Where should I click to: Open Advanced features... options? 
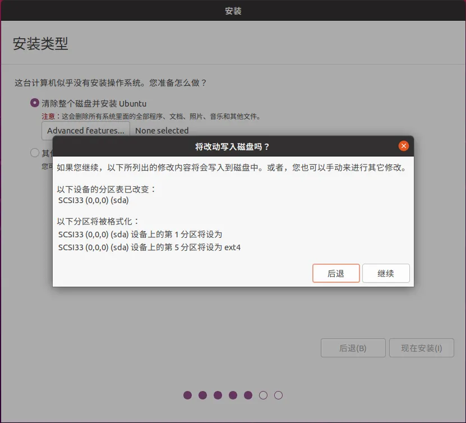pos(86,131)
